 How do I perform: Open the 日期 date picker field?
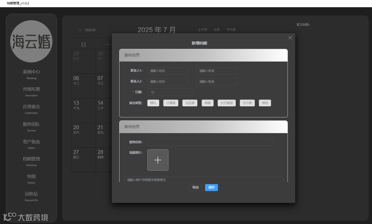click(x=170, y=93)
